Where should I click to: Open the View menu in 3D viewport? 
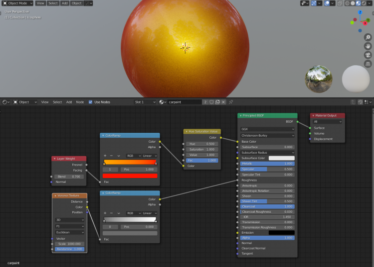tap(40, 3)
